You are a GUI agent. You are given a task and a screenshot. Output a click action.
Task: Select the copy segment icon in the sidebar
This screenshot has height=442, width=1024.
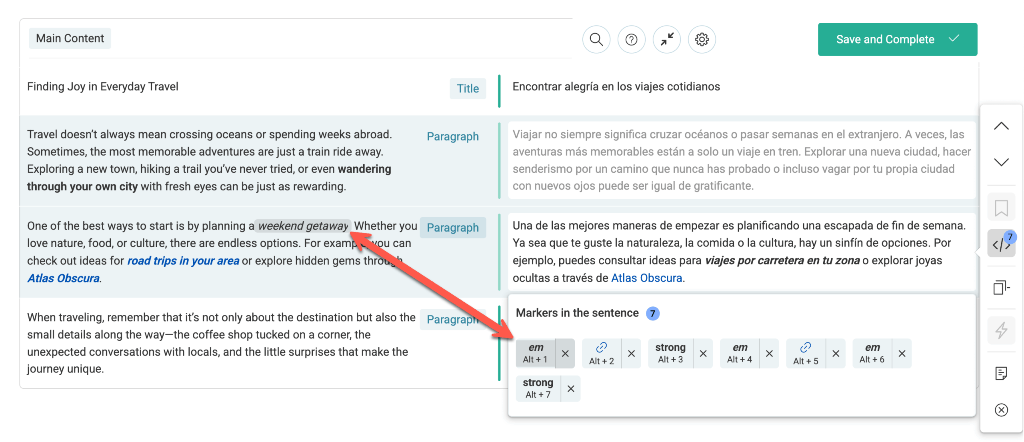pos(1001,287)
